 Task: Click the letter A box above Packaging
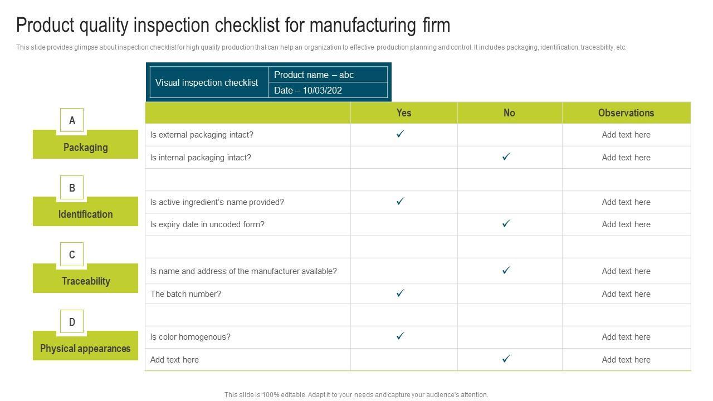[72, 120]
